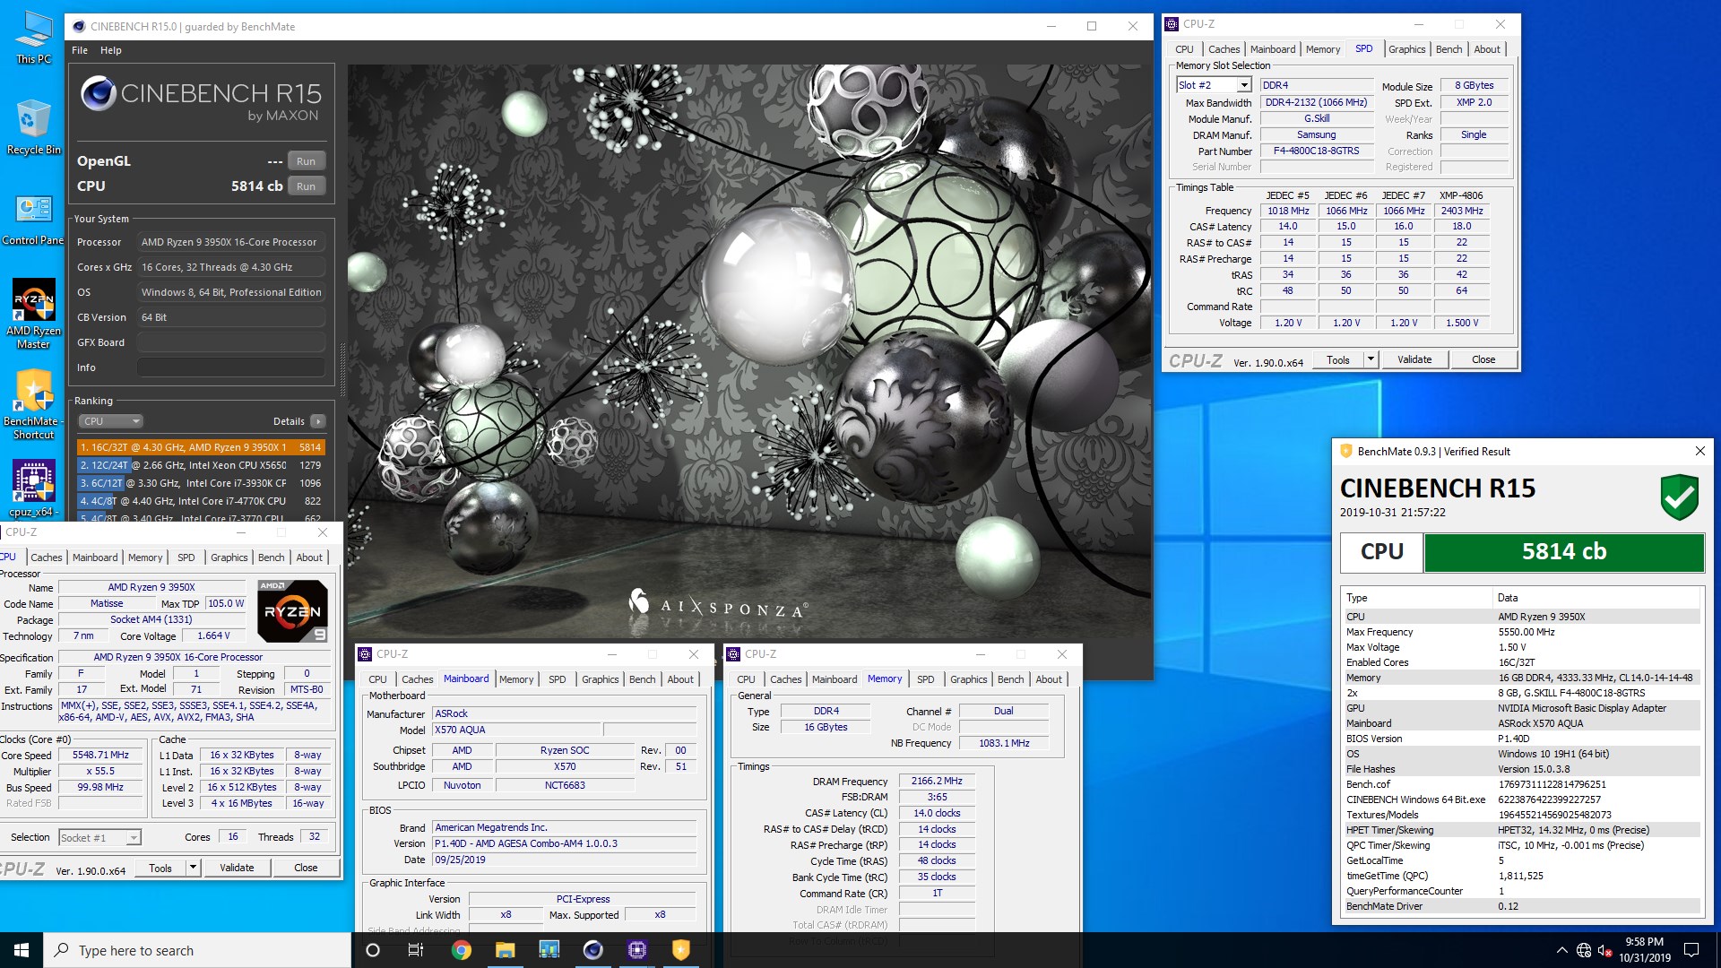Open network tray icon

point(1584,950)
